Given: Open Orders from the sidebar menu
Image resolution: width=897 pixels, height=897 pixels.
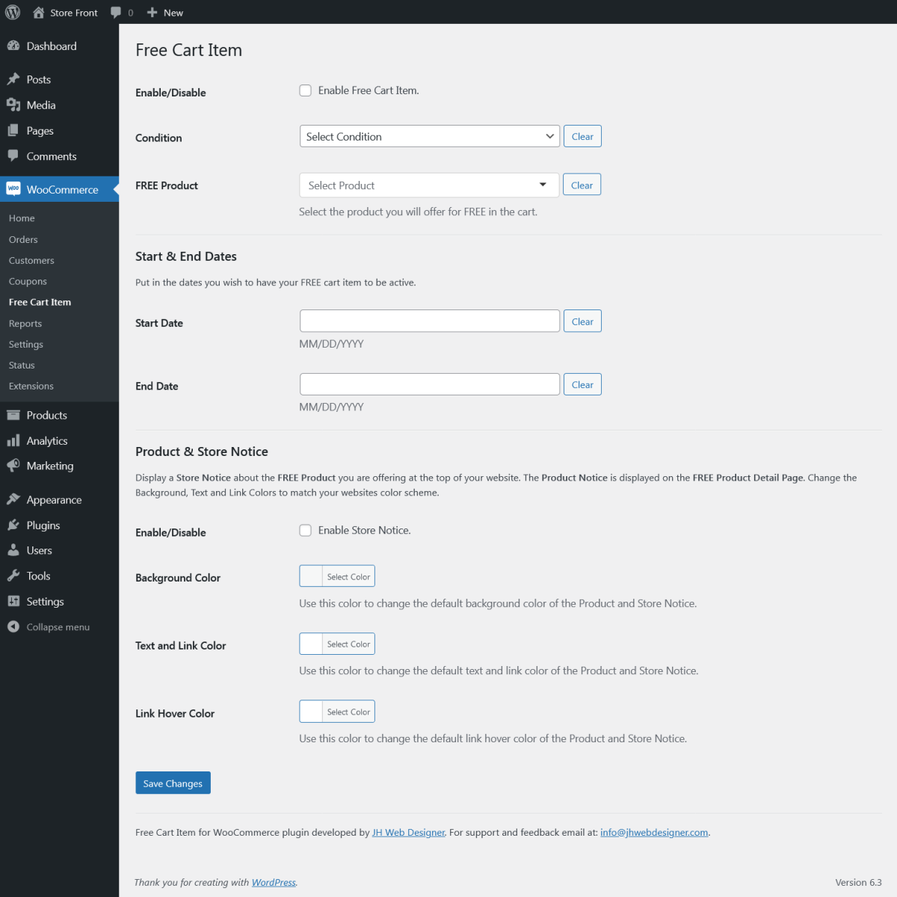Looking at the screenshot, I should tap(23, 239).
